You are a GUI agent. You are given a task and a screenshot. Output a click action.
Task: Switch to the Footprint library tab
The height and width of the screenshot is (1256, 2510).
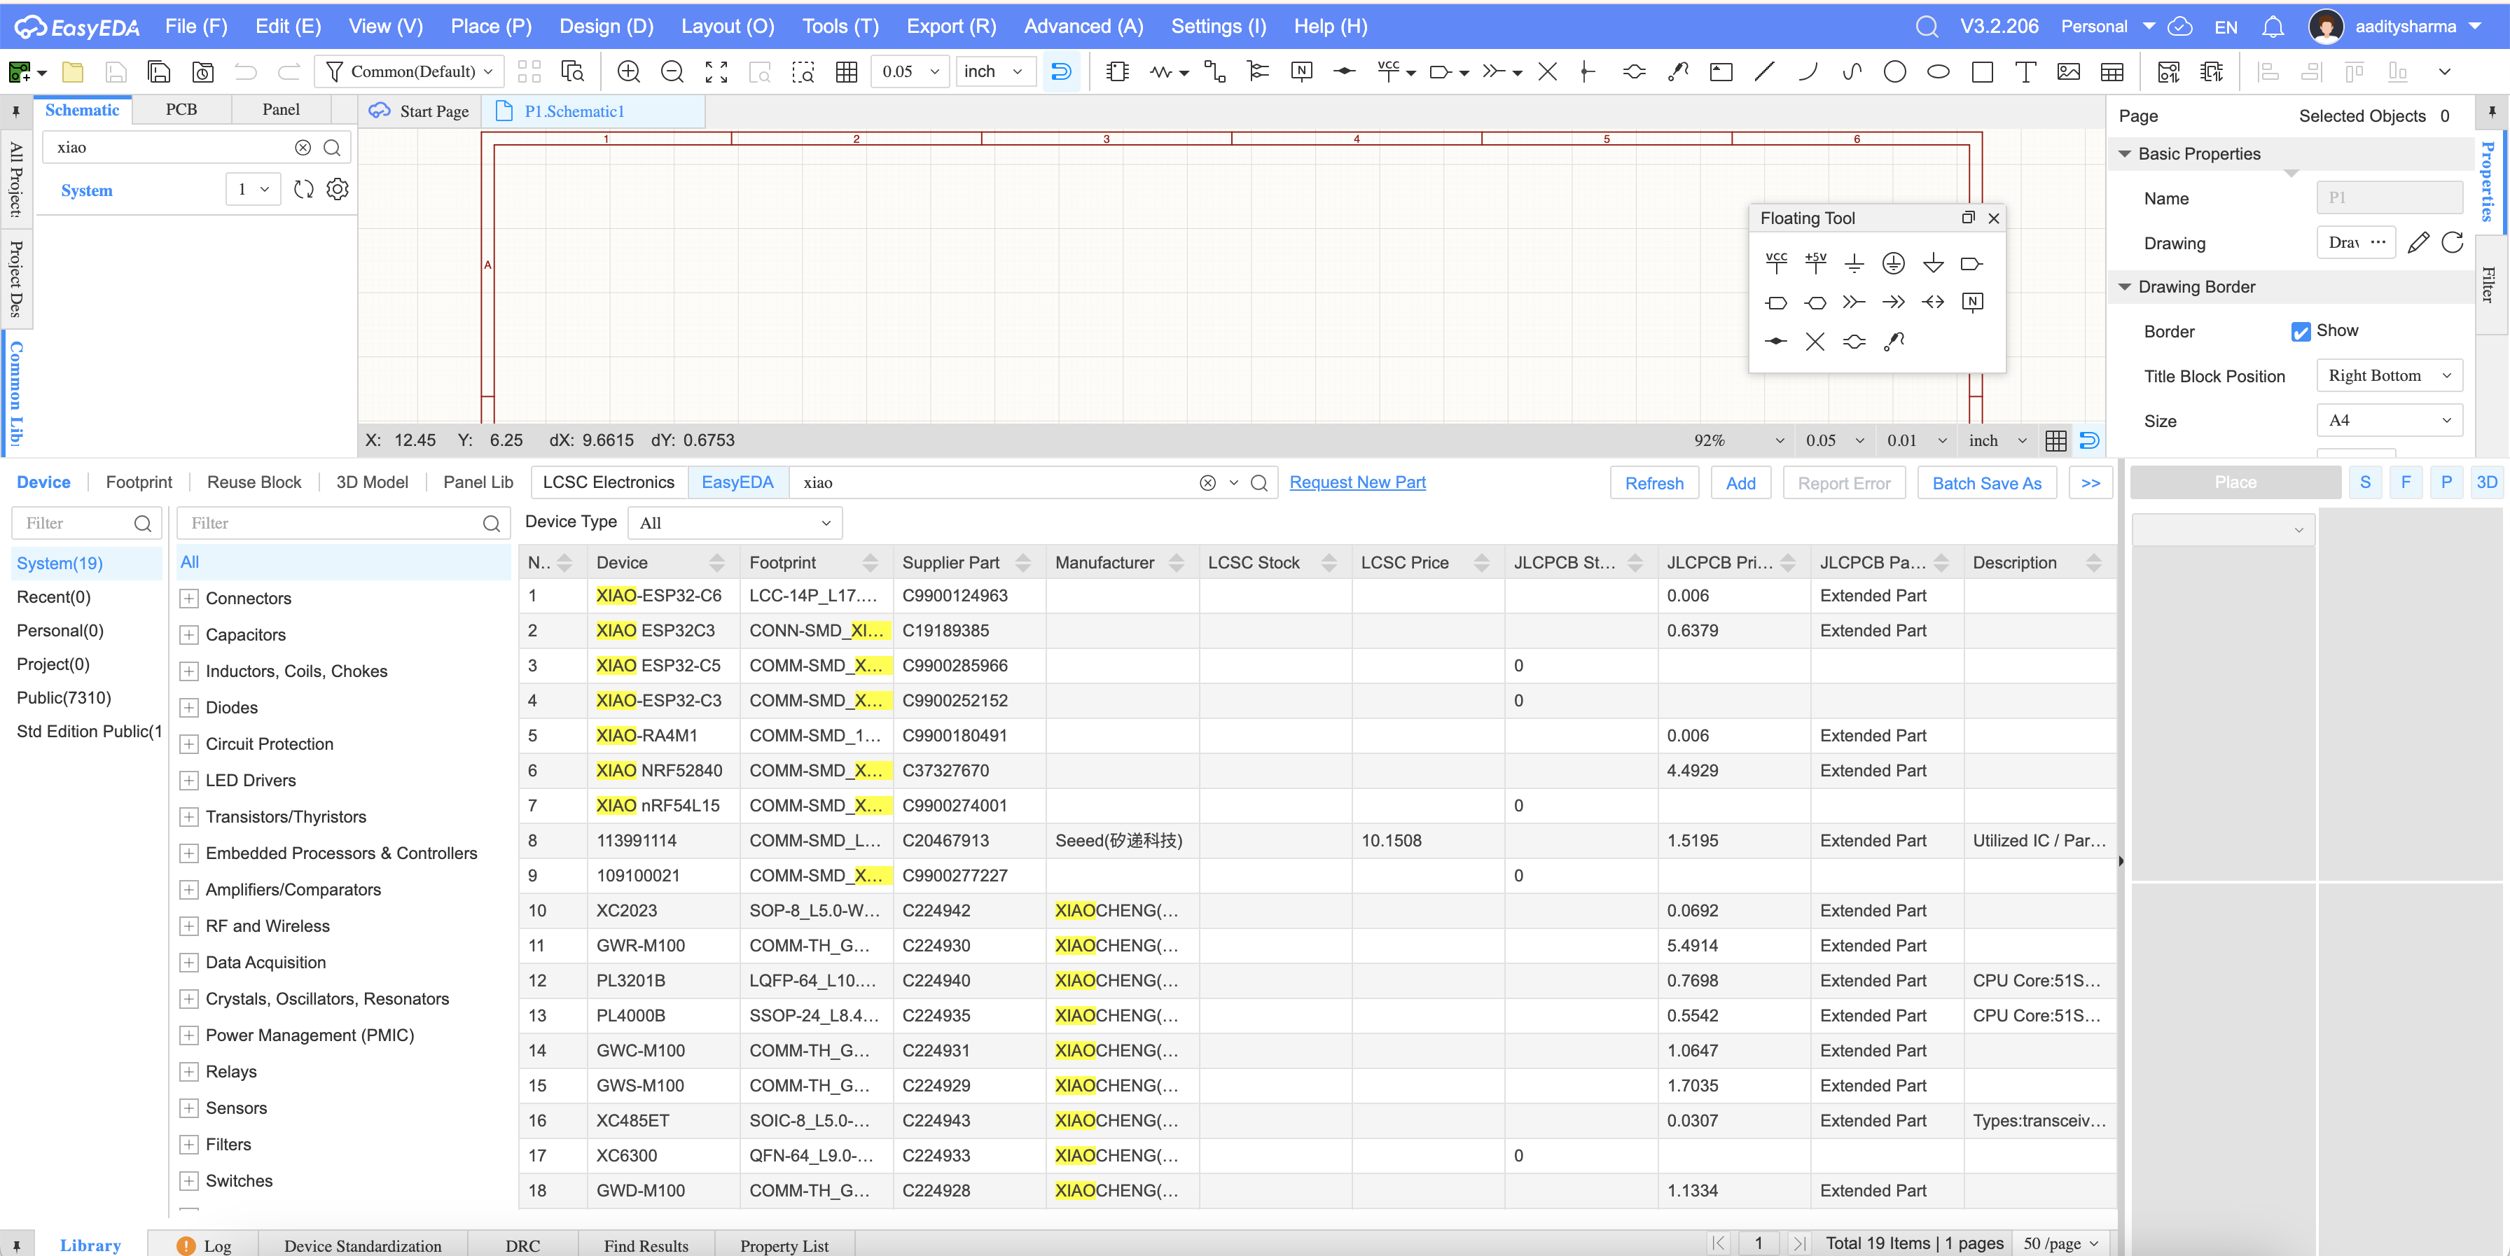pos(139,482)
